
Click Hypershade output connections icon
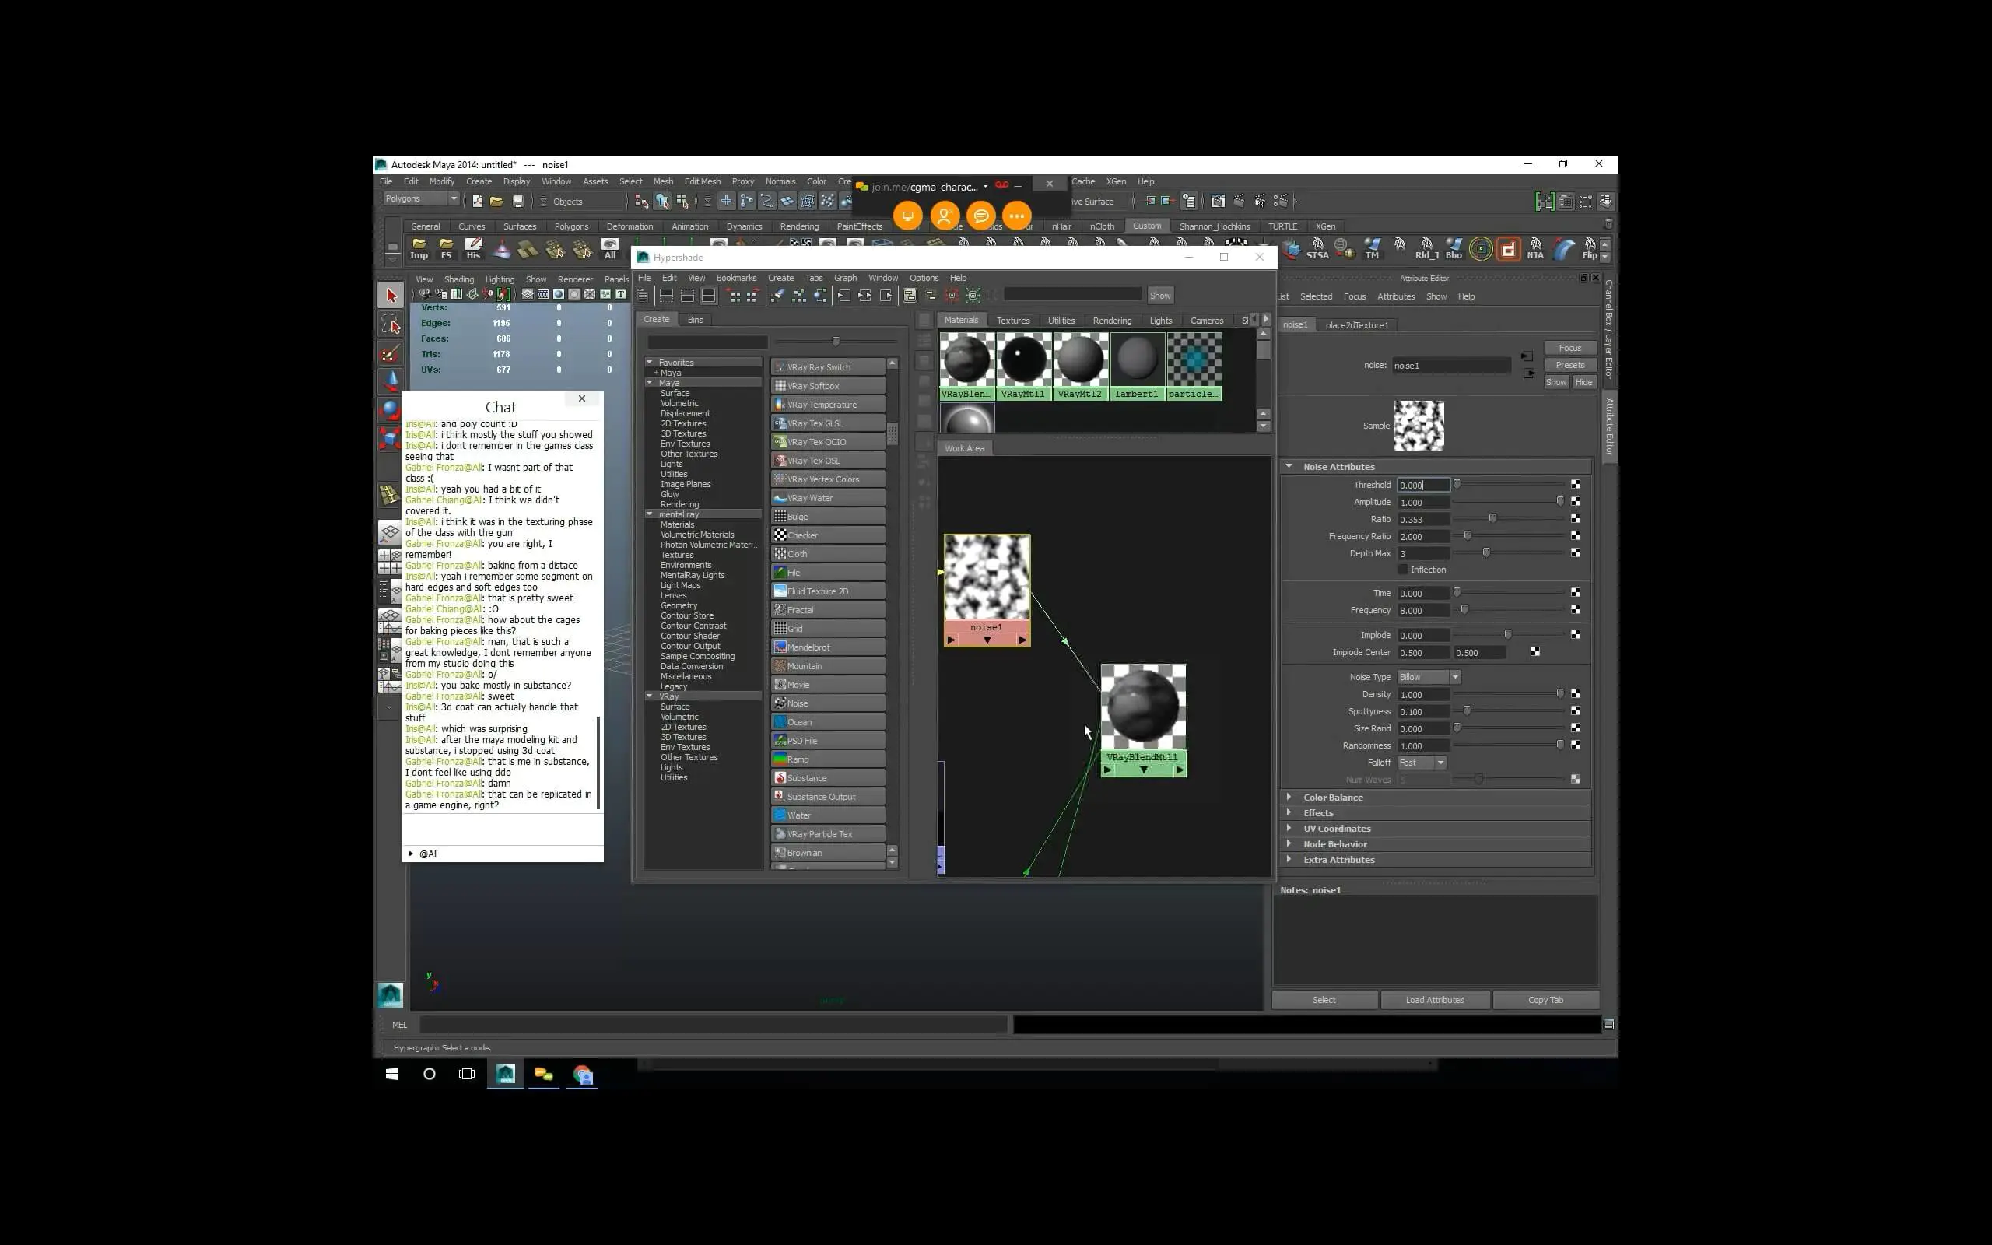(x=886, y=296)
